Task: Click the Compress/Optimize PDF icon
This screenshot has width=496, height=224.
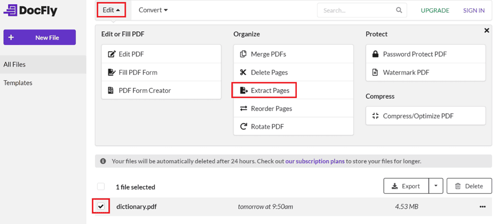Action: 376,116
